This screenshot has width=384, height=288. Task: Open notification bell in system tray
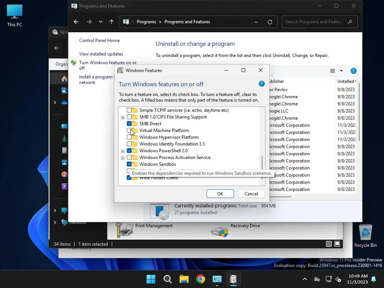tap(374, 279)
